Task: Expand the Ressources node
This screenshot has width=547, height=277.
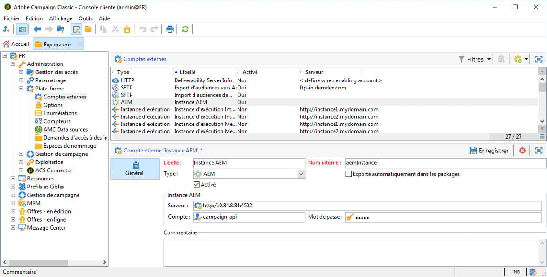Action: pos(13,179)
